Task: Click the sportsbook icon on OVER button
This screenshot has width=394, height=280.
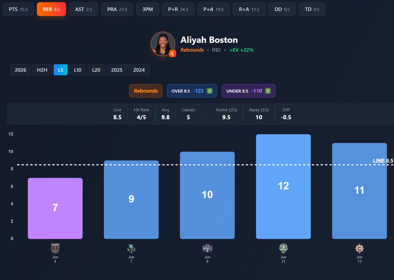Action: [210, 91]
